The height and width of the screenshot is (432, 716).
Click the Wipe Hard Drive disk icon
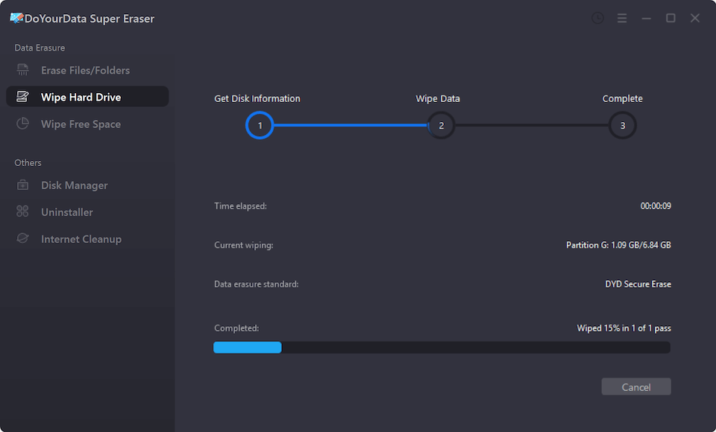pos(22,97)
